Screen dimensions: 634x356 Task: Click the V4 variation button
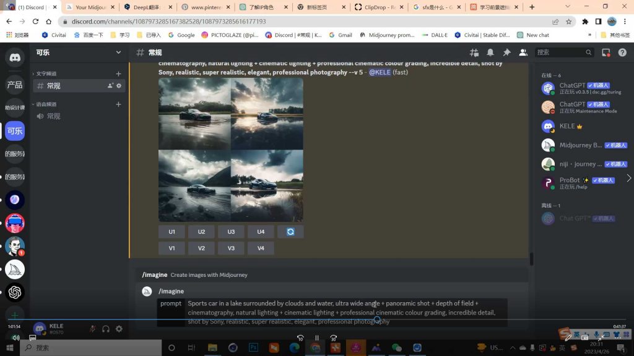[x=261, y=248]
